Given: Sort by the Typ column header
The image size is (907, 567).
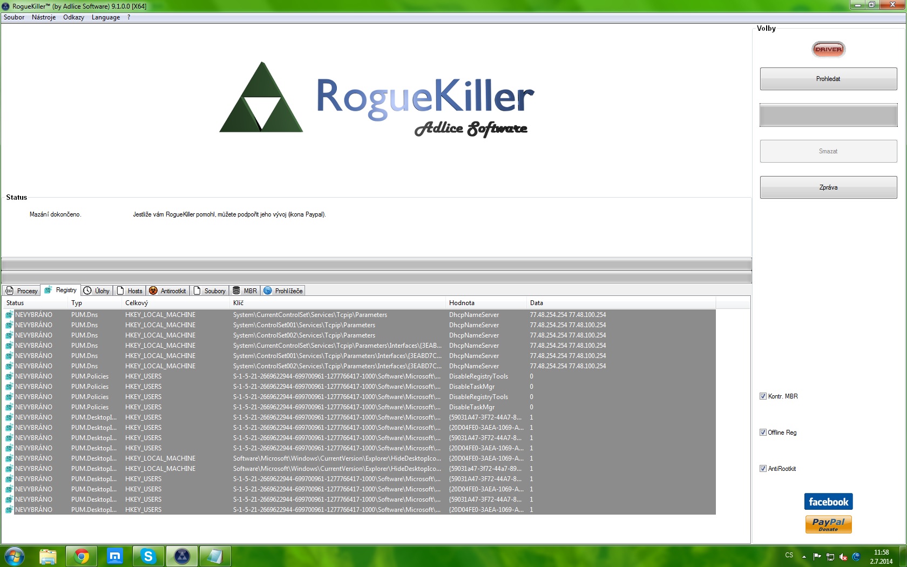Looking at the screenshot, I should click(x=94, y=303).
